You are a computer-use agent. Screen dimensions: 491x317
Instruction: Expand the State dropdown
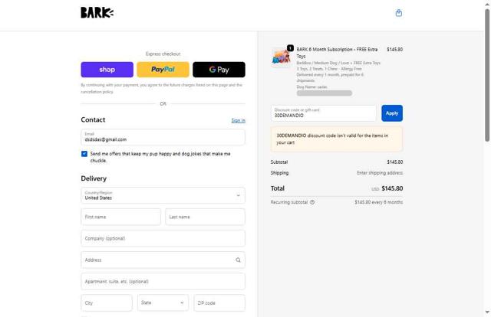[x=163, y=302]
